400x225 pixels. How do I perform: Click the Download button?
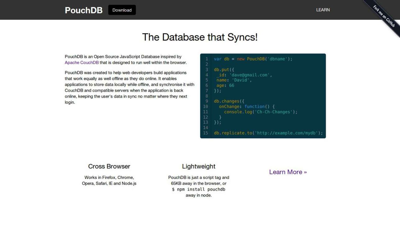click(122, 10)
